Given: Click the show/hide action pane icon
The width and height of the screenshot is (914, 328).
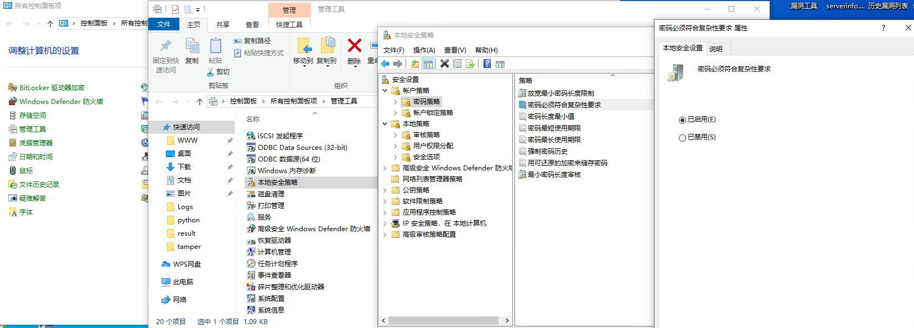Looking at the screenshot, I should point(500,64).
